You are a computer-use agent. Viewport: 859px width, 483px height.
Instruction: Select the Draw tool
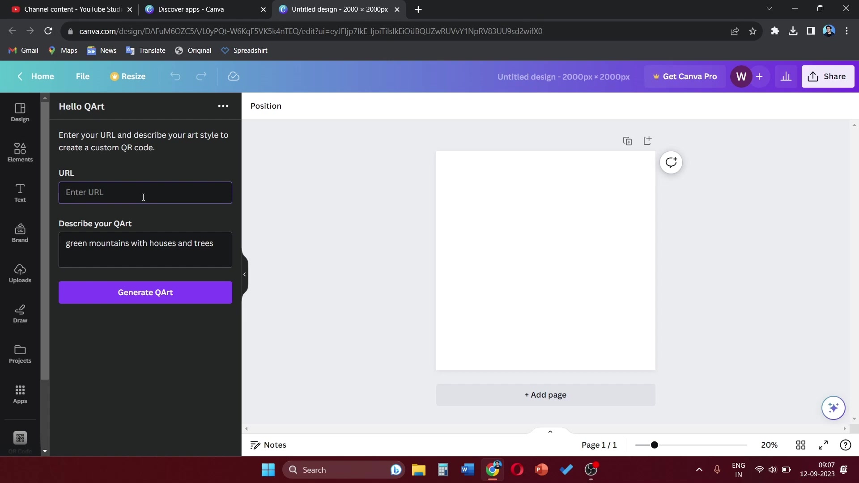pyautogui.click(x=20, y=314)
